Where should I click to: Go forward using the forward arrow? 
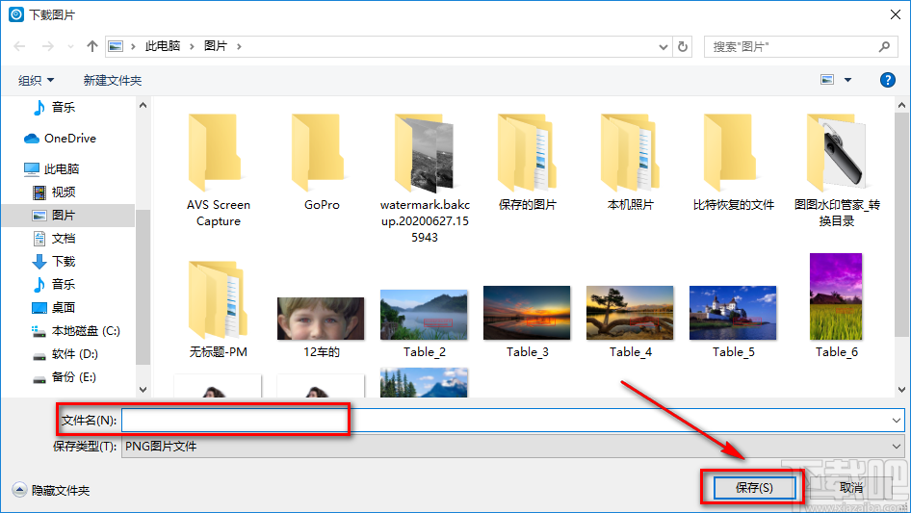pyautogui.click(x=47, y=46)
